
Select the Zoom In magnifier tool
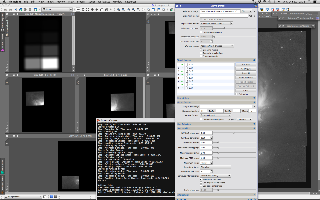118,10
